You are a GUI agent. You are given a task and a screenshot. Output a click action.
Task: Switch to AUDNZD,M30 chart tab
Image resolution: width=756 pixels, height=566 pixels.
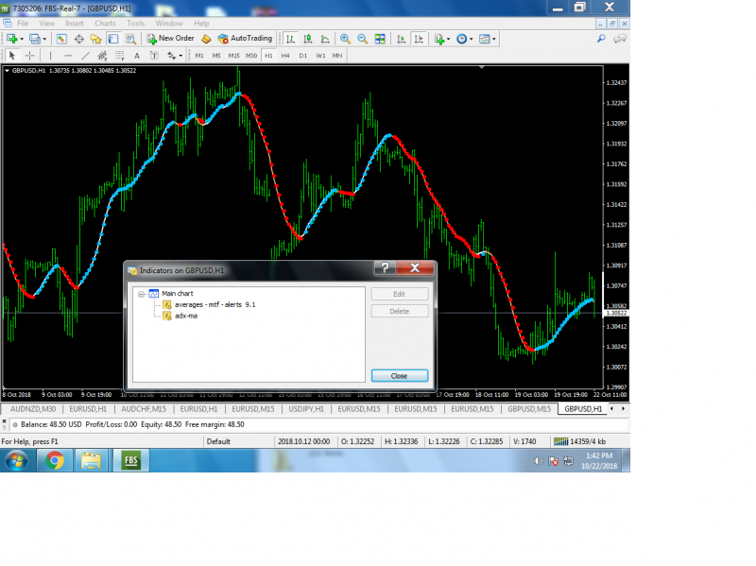click(x=33, y=409)
